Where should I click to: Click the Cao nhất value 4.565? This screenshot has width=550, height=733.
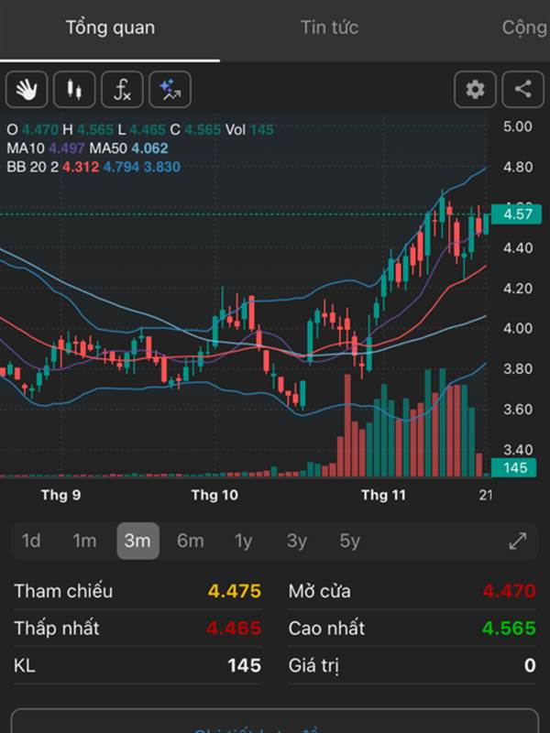tap(510, 628)
